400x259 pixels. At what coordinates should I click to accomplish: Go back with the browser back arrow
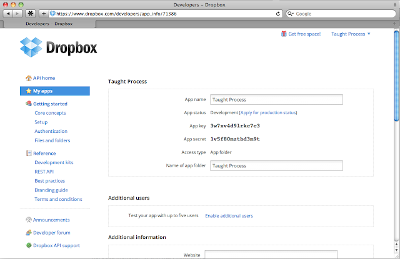tap(8, 14)
